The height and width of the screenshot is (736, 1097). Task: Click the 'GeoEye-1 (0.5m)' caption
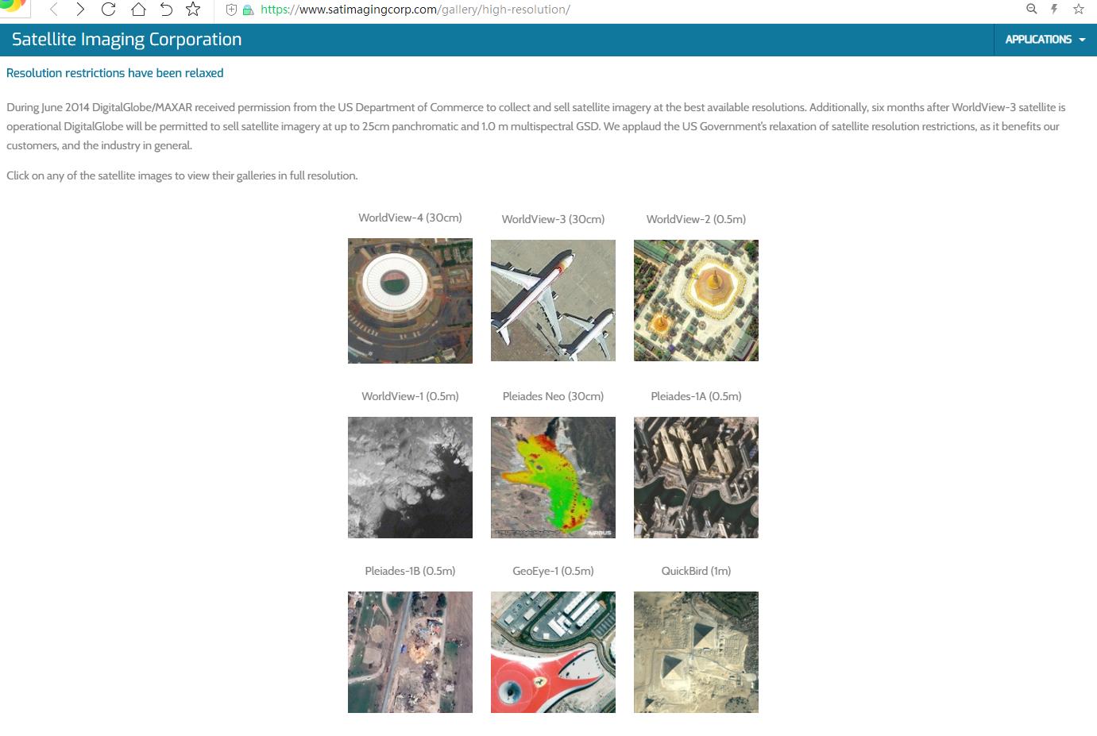click(553, 571)
